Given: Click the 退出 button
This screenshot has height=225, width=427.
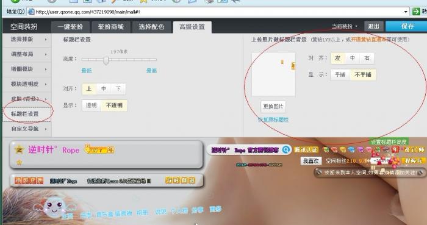Looking at the screenshot, I should [373, 26].
